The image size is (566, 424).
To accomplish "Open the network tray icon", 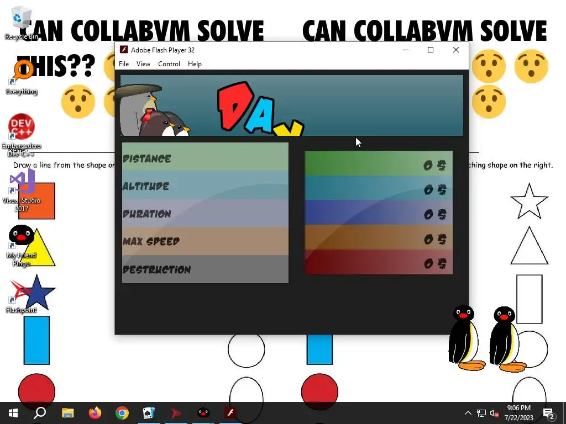I will click(481, 413).
